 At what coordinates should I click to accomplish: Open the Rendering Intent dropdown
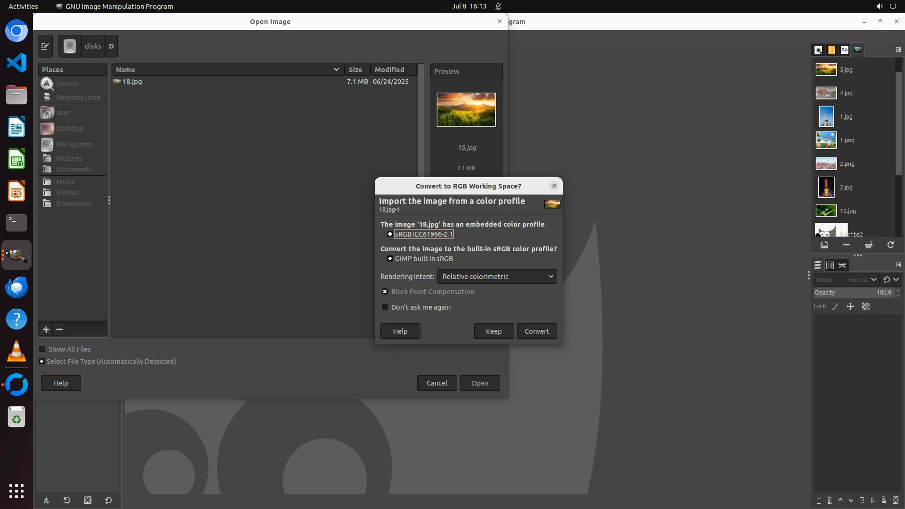point(497,277)
